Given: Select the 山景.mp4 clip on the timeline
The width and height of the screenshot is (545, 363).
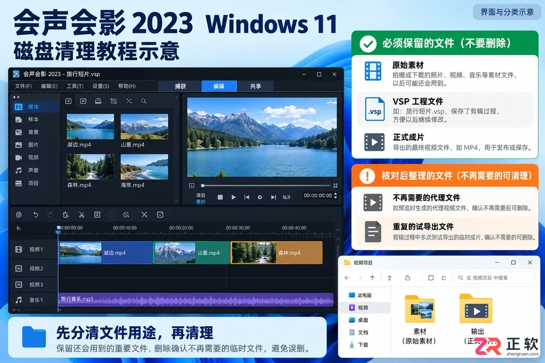Looking at the screenshot, I should [x=192, y=252].
